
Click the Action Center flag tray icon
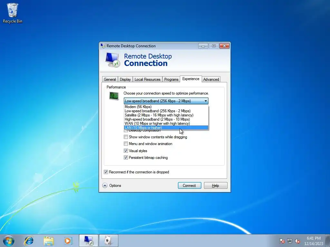pyautogui.click(x=282, y=241)
